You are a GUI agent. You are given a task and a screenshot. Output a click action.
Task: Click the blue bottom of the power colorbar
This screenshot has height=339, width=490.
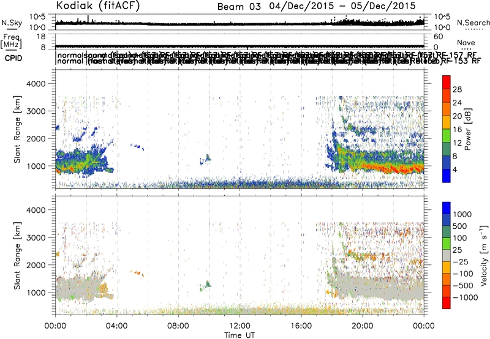[447, 176]
